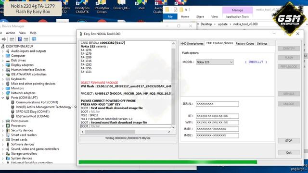Switch to HMD Feature phones tab
The height and width of the screenshot is (173, 308).
219,43
